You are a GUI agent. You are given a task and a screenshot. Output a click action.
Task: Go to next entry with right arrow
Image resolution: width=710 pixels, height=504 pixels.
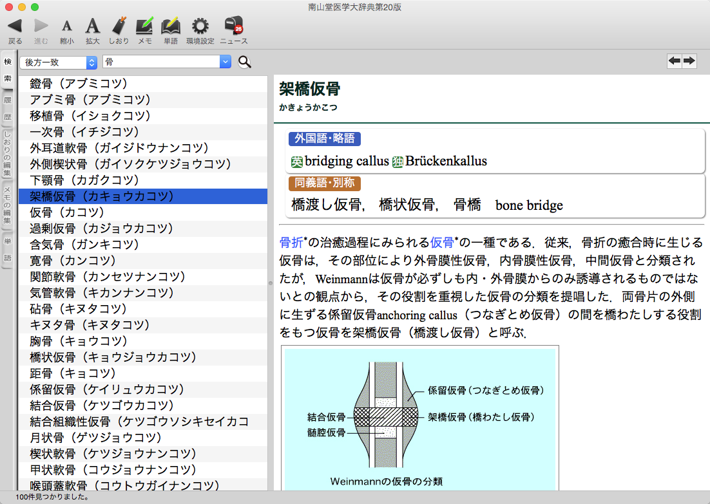point(689,61)
